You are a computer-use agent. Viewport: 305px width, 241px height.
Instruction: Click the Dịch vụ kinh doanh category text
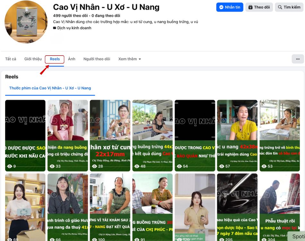(x=74, y=28)
